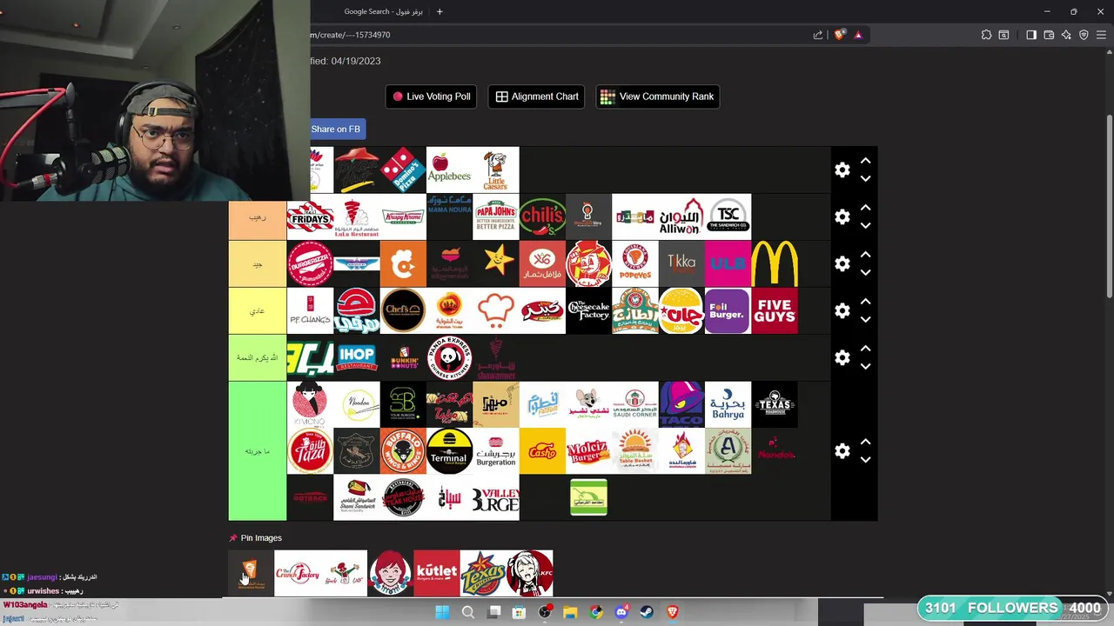Select the Dunkin' Donuts logo tile
The image size is (1114, 626).
pyautogui.click(x=403, y=357)
